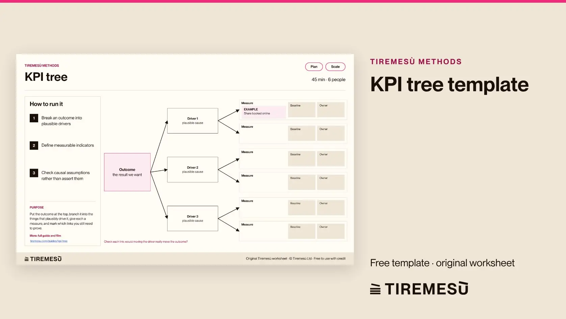Click the "PURPOSE" label
The image size is (566, 319).
[x=36, y=207]
